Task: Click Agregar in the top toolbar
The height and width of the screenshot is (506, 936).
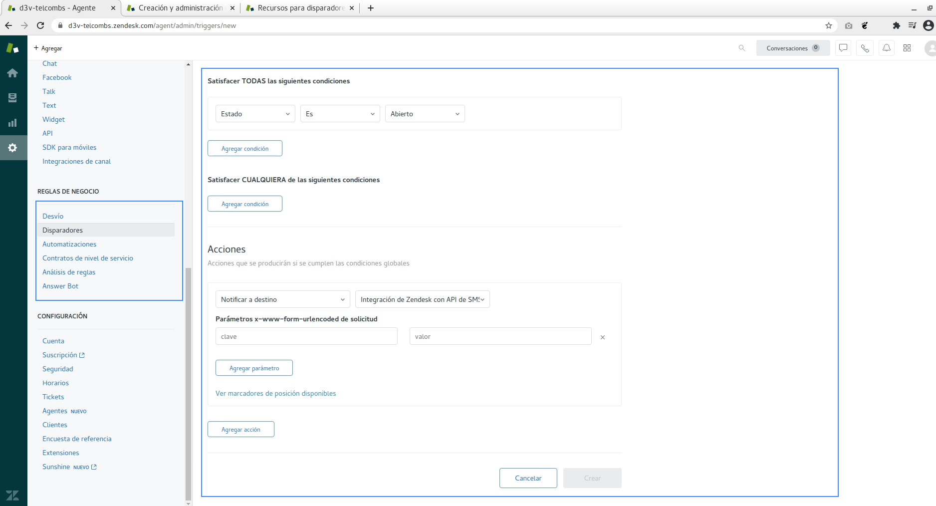Action: (48, 48)
